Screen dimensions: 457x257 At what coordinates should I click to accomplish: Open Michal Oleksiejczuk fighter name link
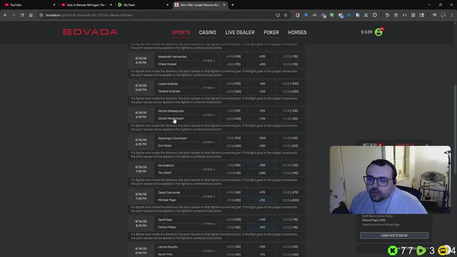coord(171,111)
